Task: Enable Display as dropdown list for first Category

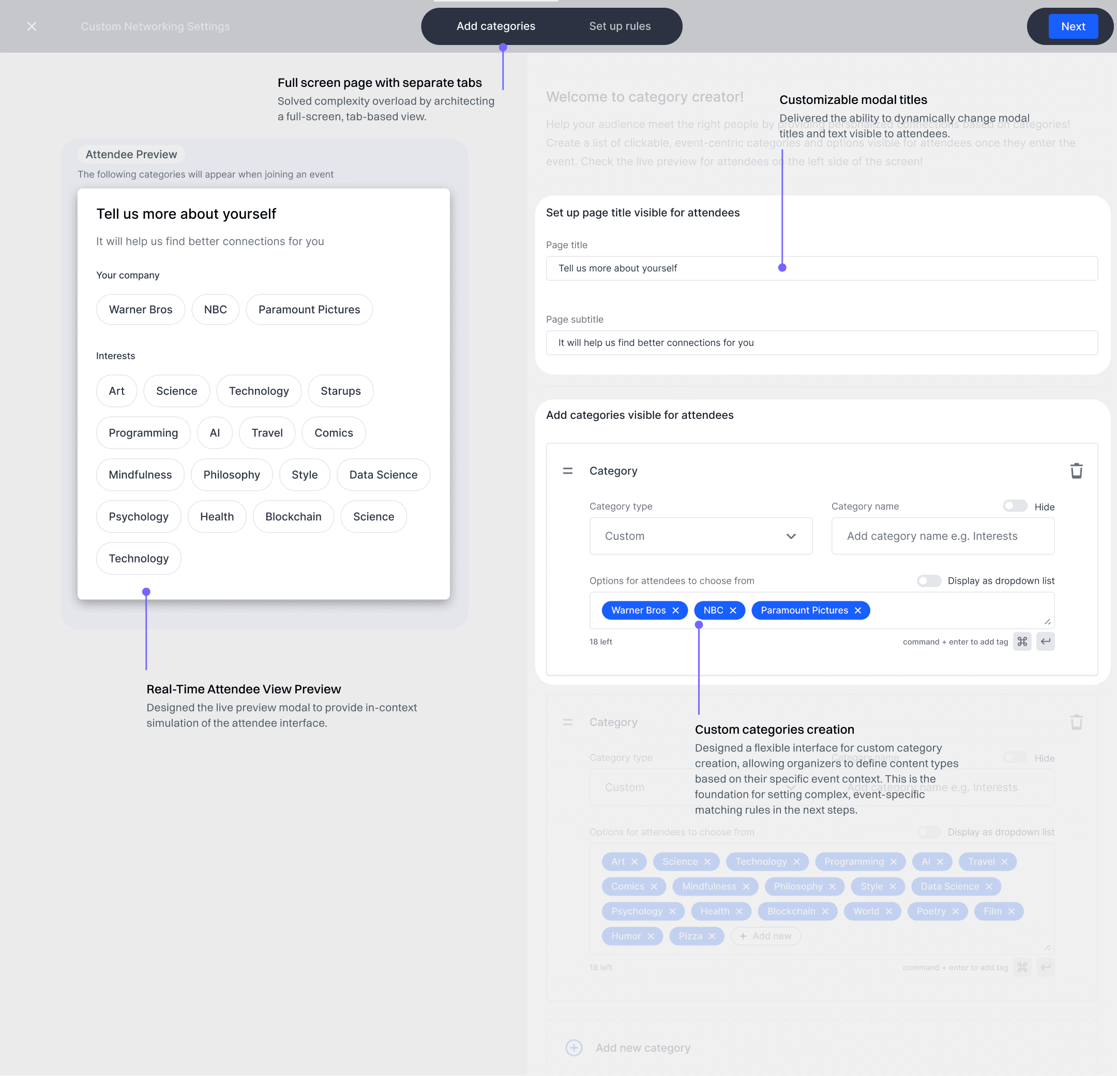Action: point(928,581)
